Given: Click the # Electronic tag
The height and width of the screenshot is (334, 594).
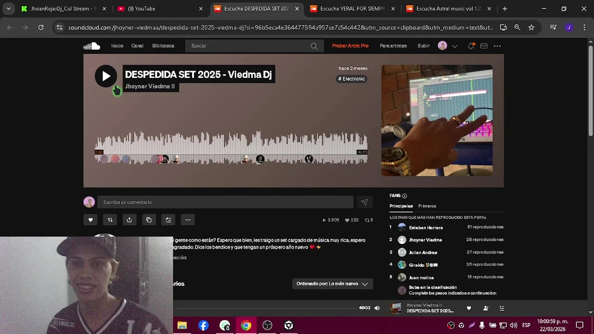Looking at the screenshot, I should pos(352,79).
